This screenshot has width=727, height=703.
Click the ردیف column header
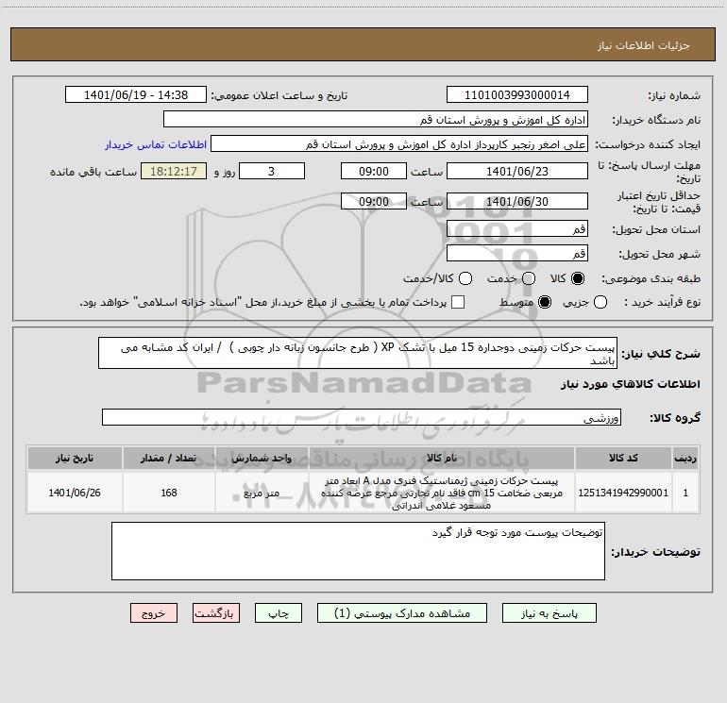(x=685, y=458)
